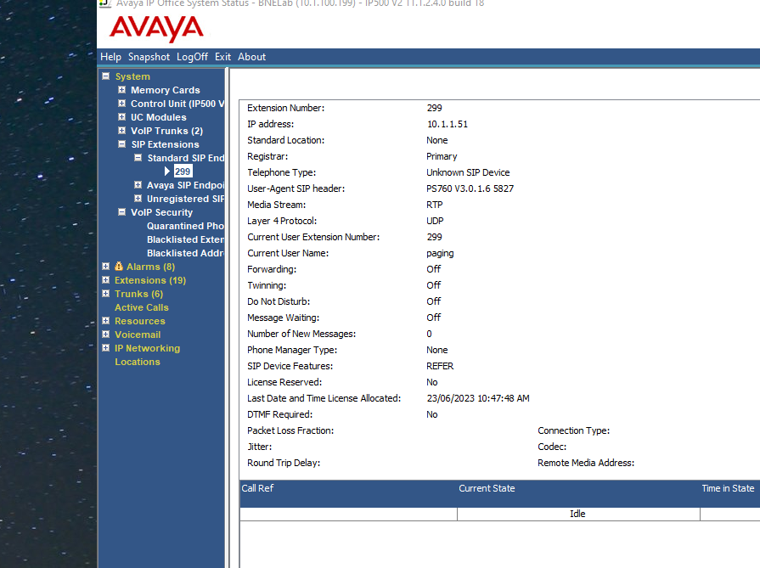Open Blacklisted Extensions tree item
This screenshot has height=568, width=760.
point(185,239)
